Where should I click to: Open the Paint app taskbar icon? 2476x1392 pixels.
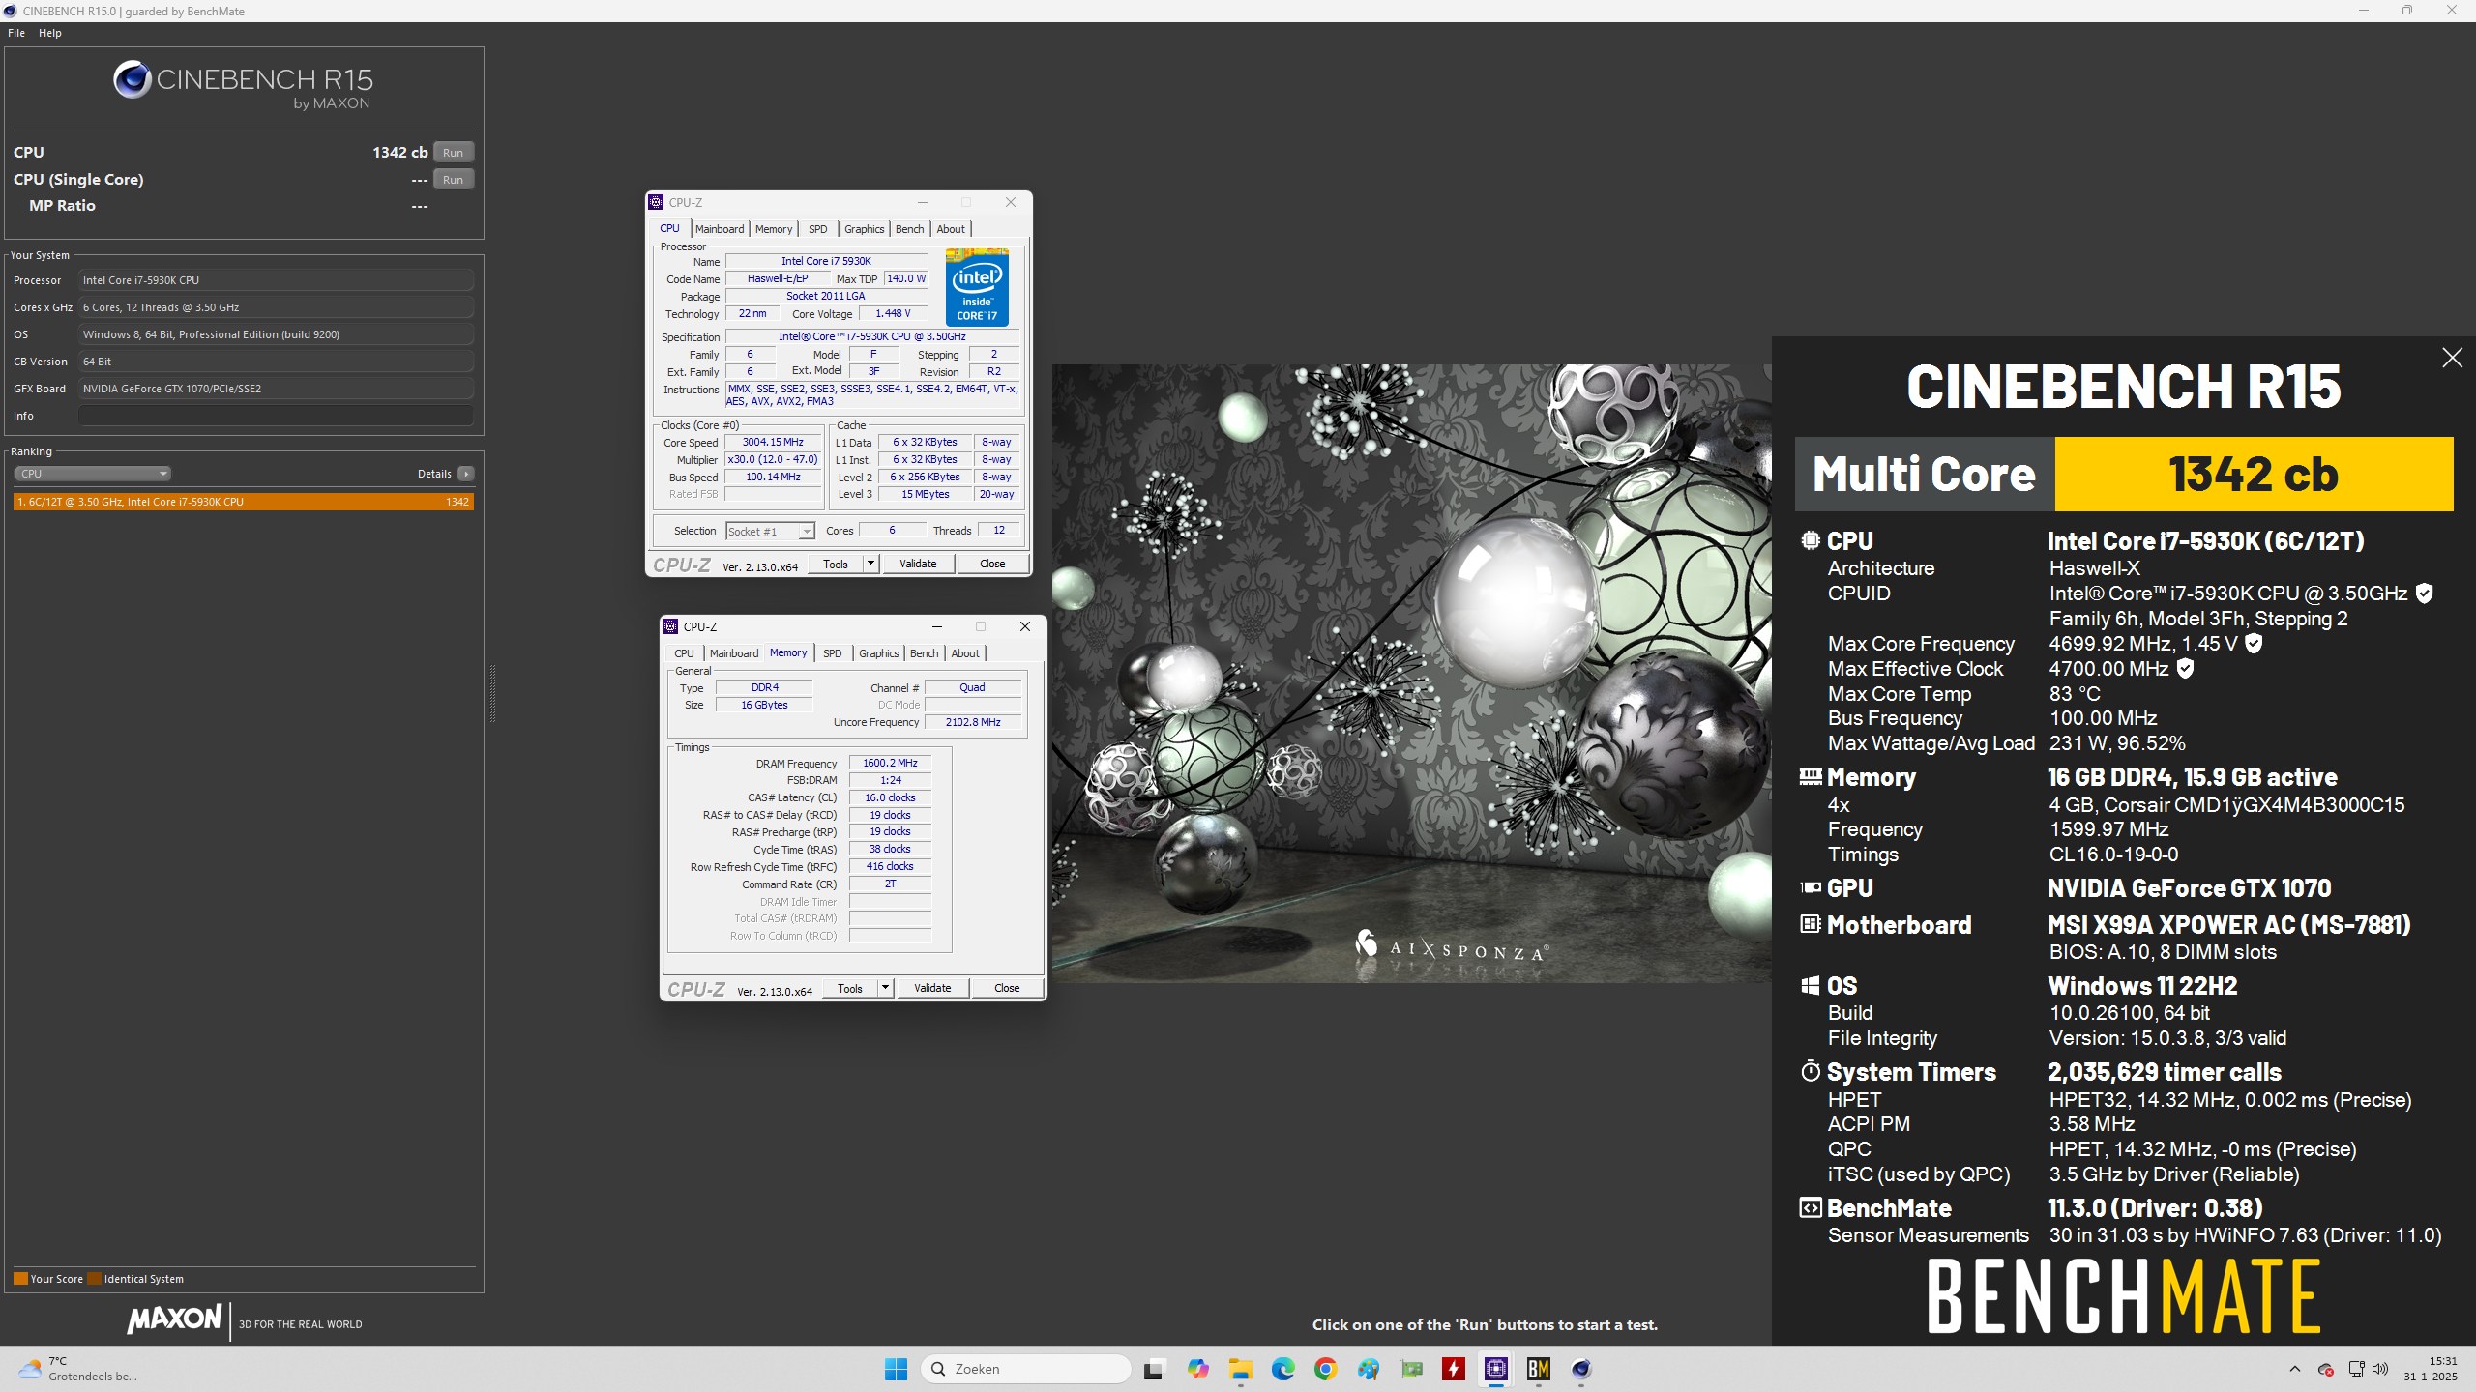1368,1369
